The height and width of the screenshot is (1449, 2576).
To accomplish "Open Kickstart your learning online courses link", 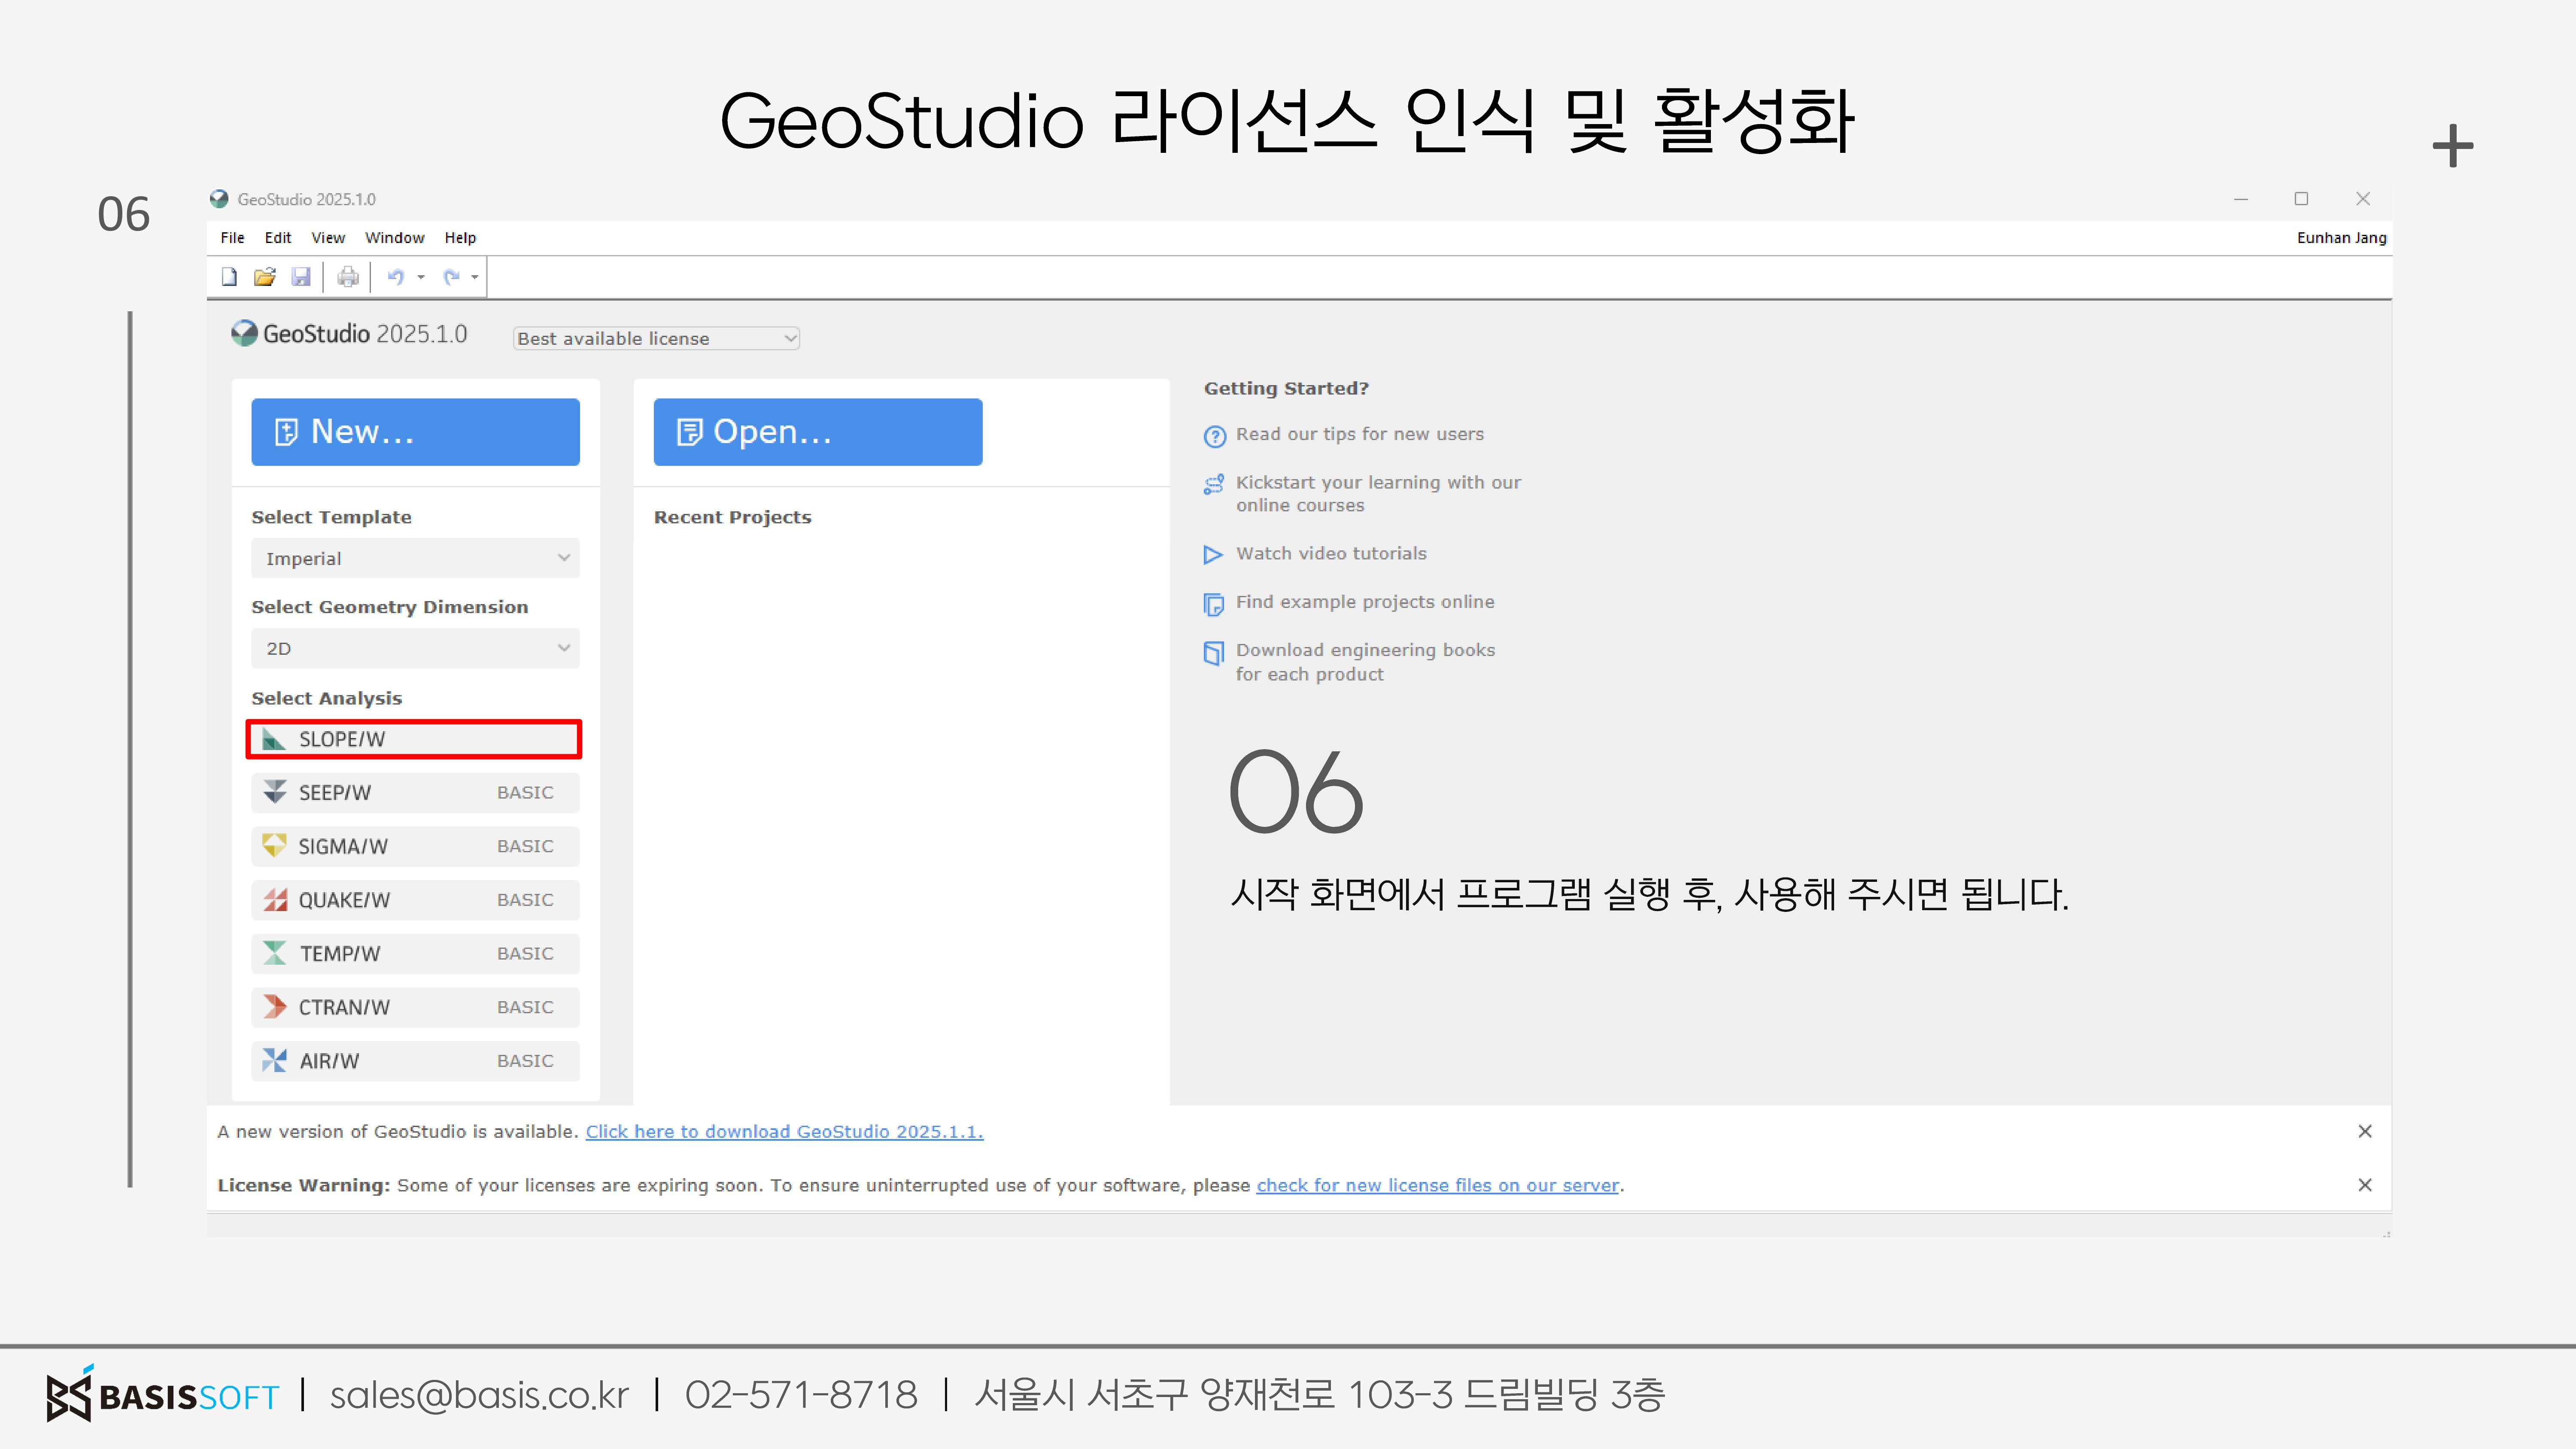I will 1378,494.
